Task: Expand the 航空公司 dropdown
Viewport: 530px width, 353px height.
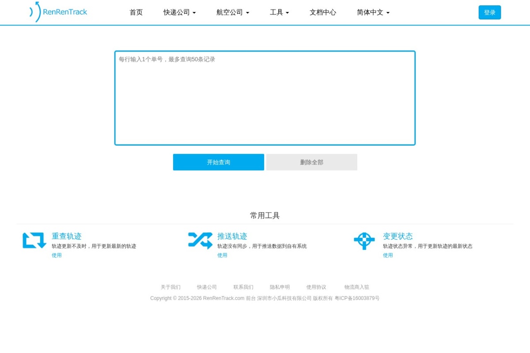Action: click(233, 12)
